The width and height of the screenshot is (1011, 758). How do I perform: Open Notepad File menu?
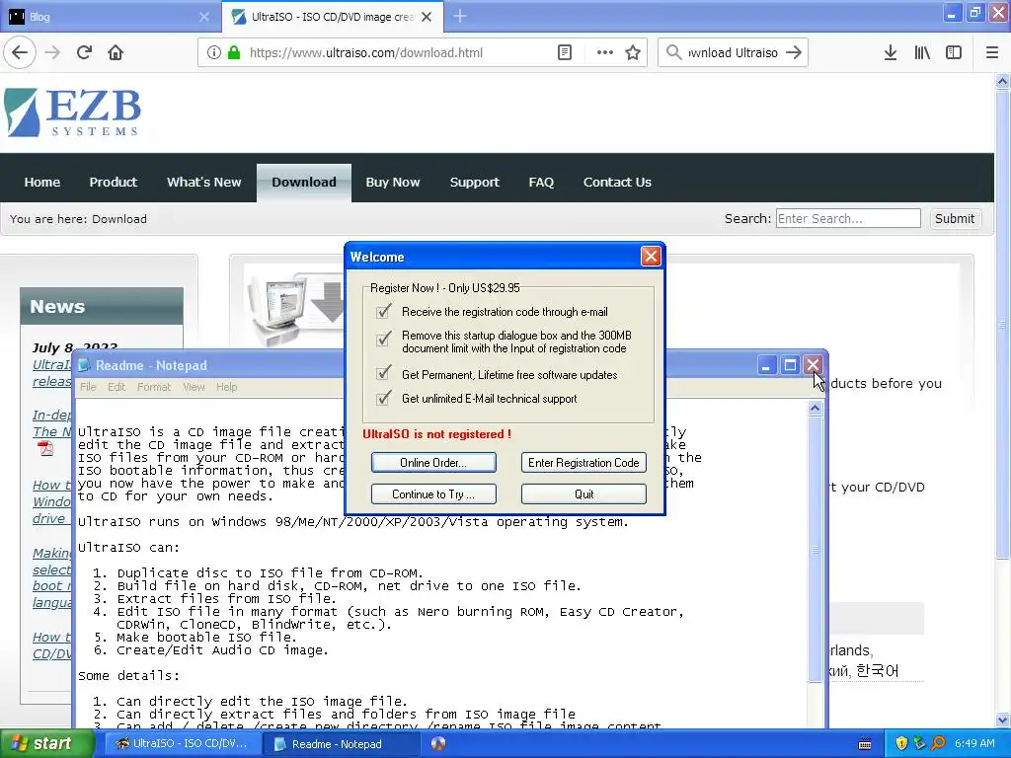pyautogui.click(x=88, y=387)
